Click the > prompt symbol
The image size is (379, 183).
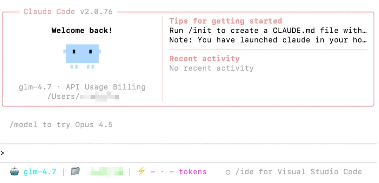point(2,153)
